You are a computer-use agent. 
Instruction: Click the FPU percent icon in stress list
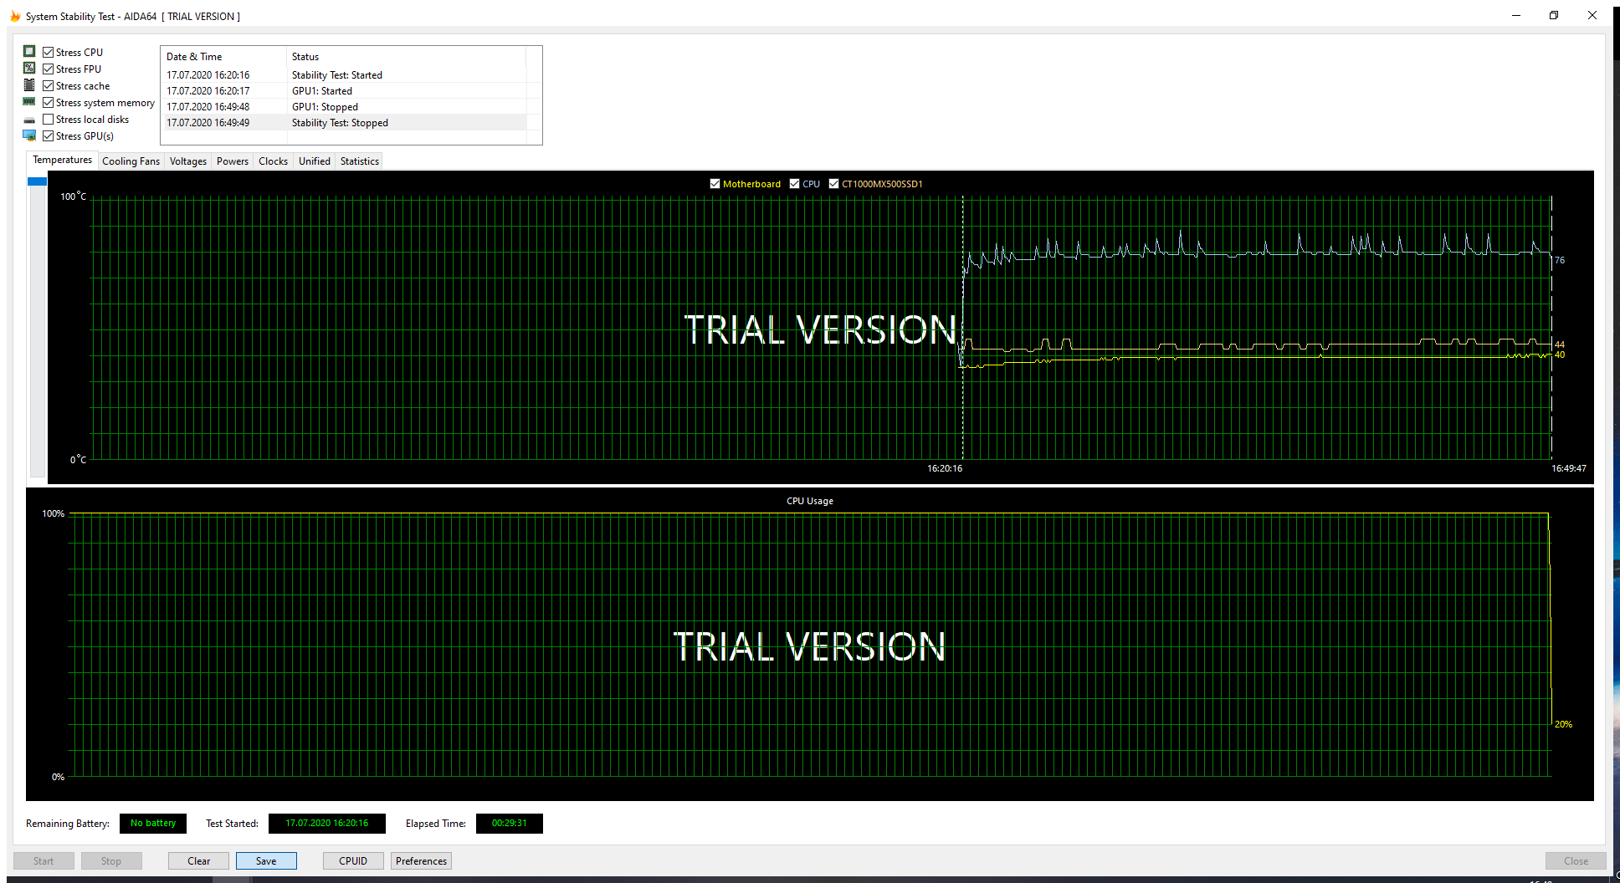pos(29,68)
